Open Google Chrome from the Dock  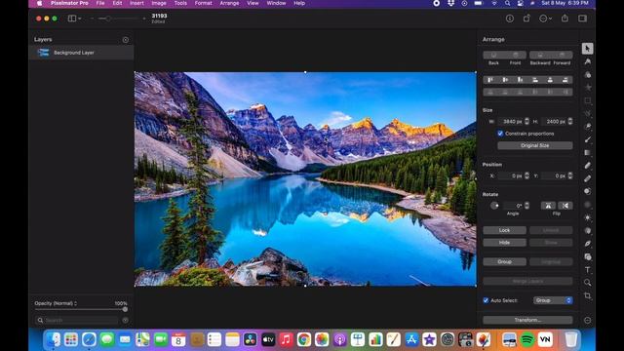click(x=304, y=340)
